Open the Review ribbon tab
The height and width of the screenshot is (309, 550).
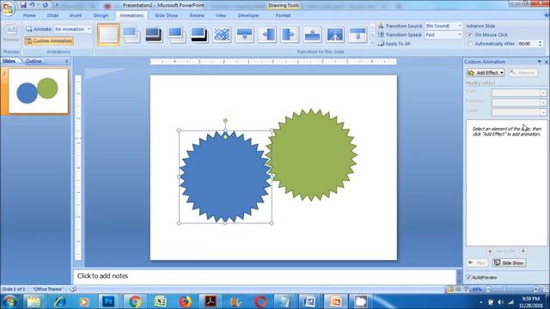click(x=197, y=15)
